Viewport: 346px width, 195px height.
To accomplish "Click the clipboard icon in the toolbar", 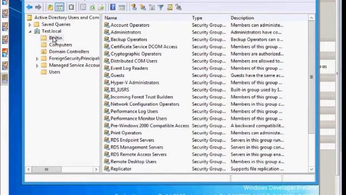I will (71, 7).
